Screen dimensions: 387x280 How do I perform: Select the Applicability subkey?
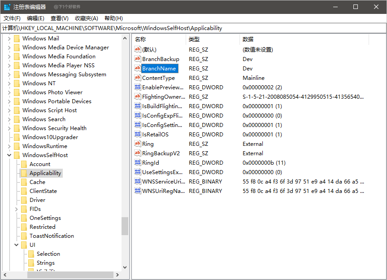coord(45,173)
